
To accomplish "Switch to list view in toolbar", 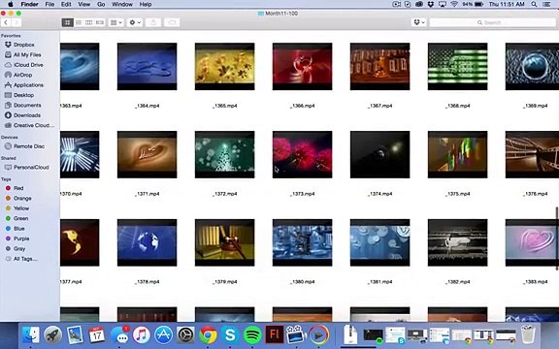I will 79,22.
